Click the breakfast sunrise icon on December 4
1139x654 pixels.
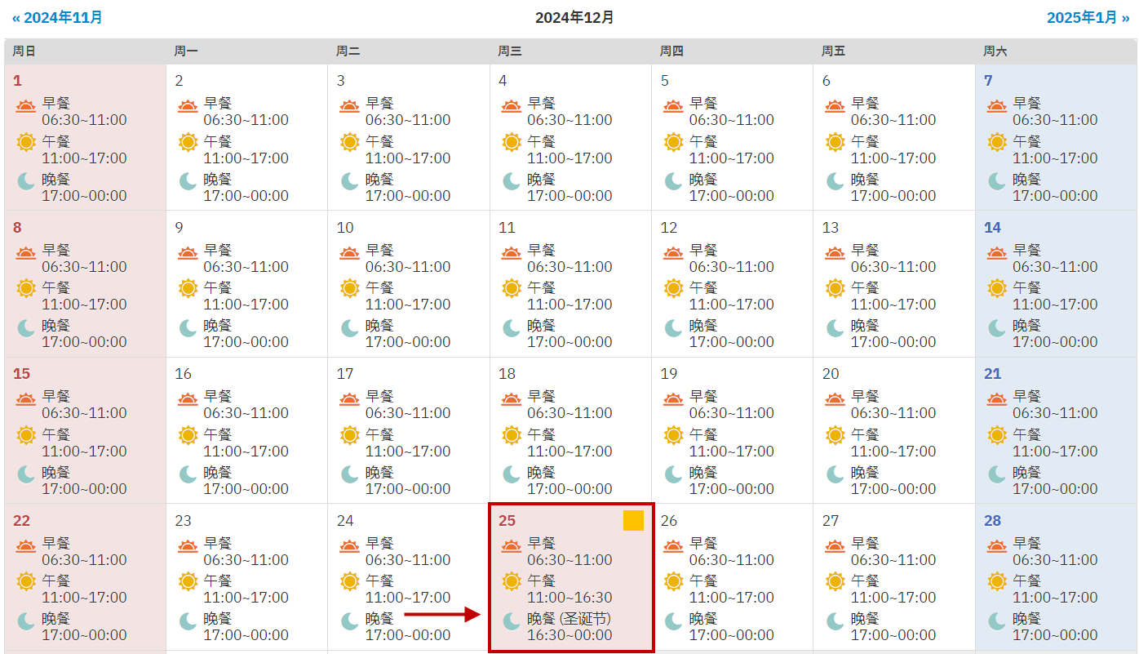click(x=512, y=106)
